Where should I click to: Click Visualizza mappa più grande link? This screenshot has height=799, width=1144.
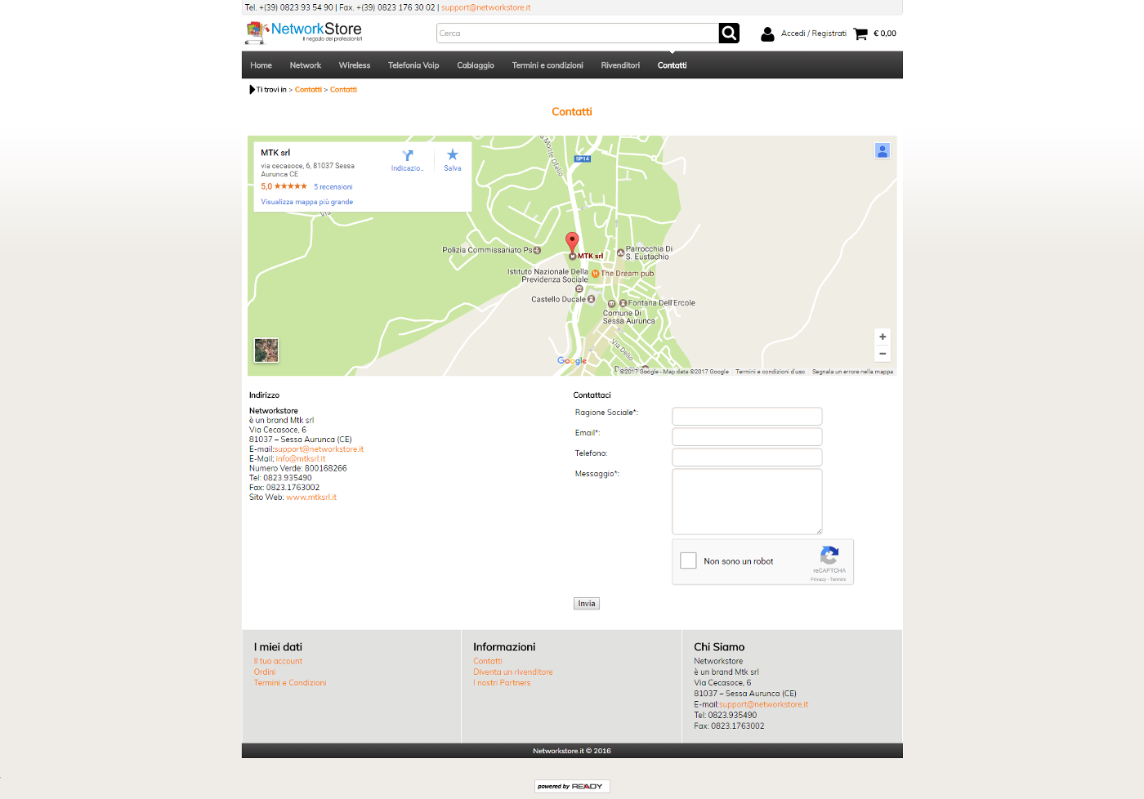pos(307,202)
